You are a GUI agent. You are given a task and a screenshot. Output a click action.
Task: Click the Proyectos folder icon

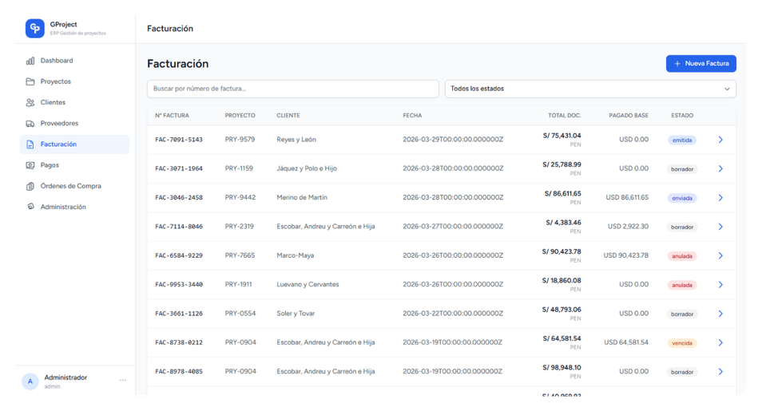(x=30, y=81)
